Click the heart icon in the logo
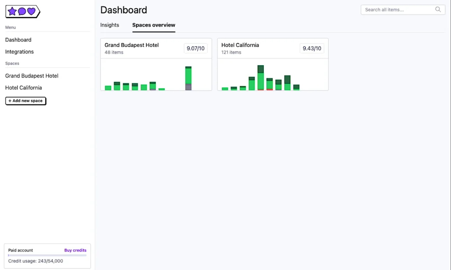 pos(32,11)
